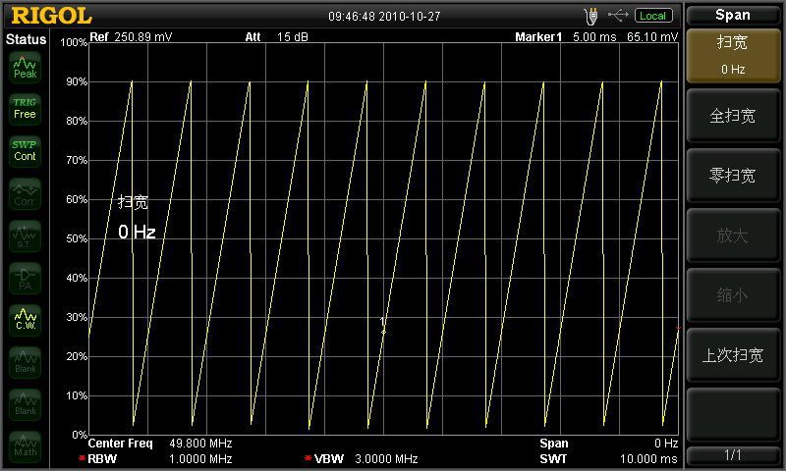Select the 扫宽 0 Hz span softkey

[733, 55]
